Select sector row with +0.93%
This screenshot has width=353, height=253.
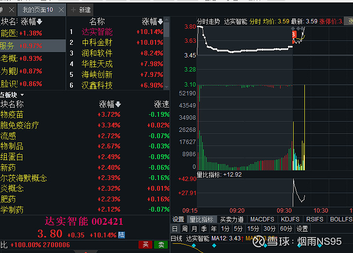tap(33, 58)
